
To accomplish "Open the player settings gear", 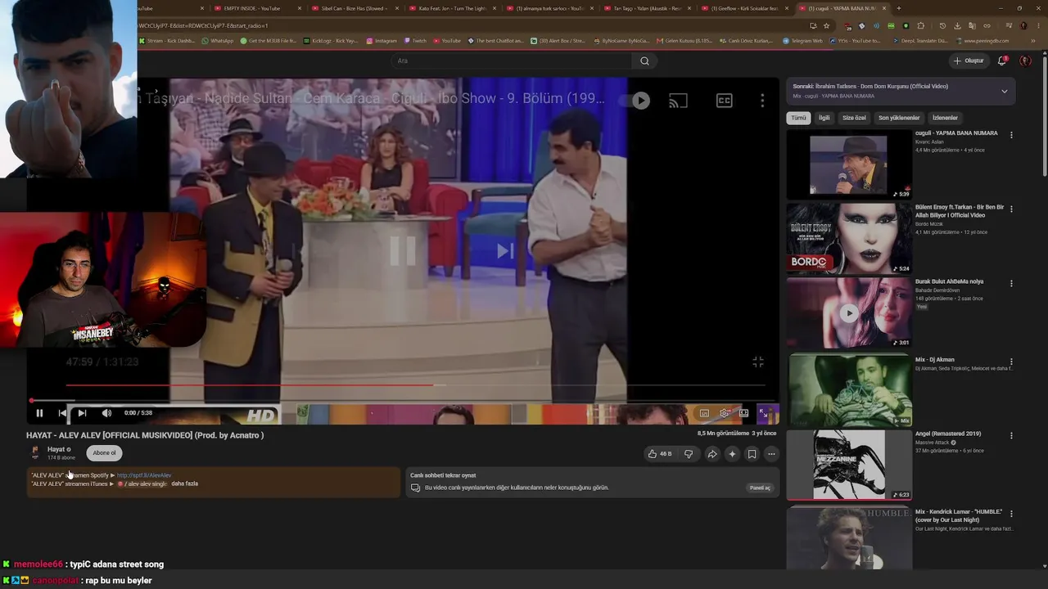I will point(724,413).
